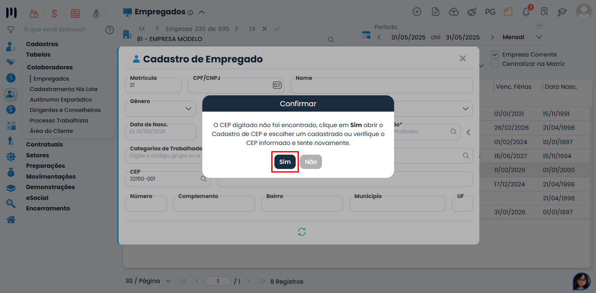Screen dimensions: 596x293
Task: Jump to first company with double left arrow
Action: pyautogui.click(x=142, y=29)
